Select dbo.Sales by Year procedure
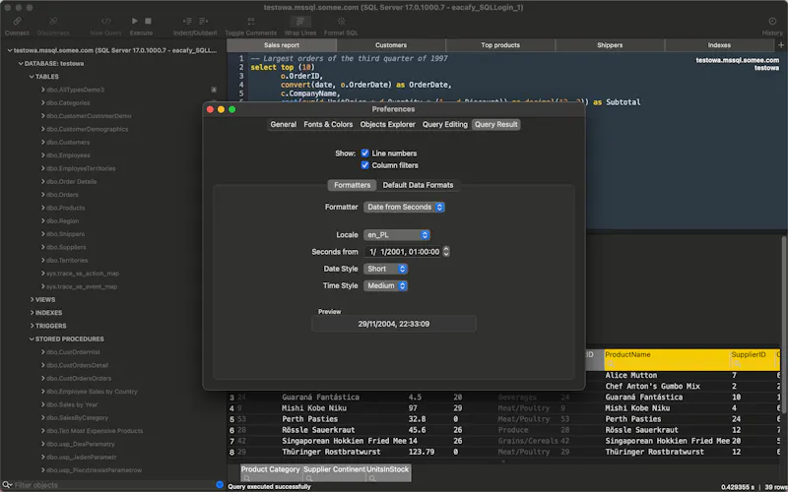The width and height of the screenshot is (788, 492). pos(72,404)
